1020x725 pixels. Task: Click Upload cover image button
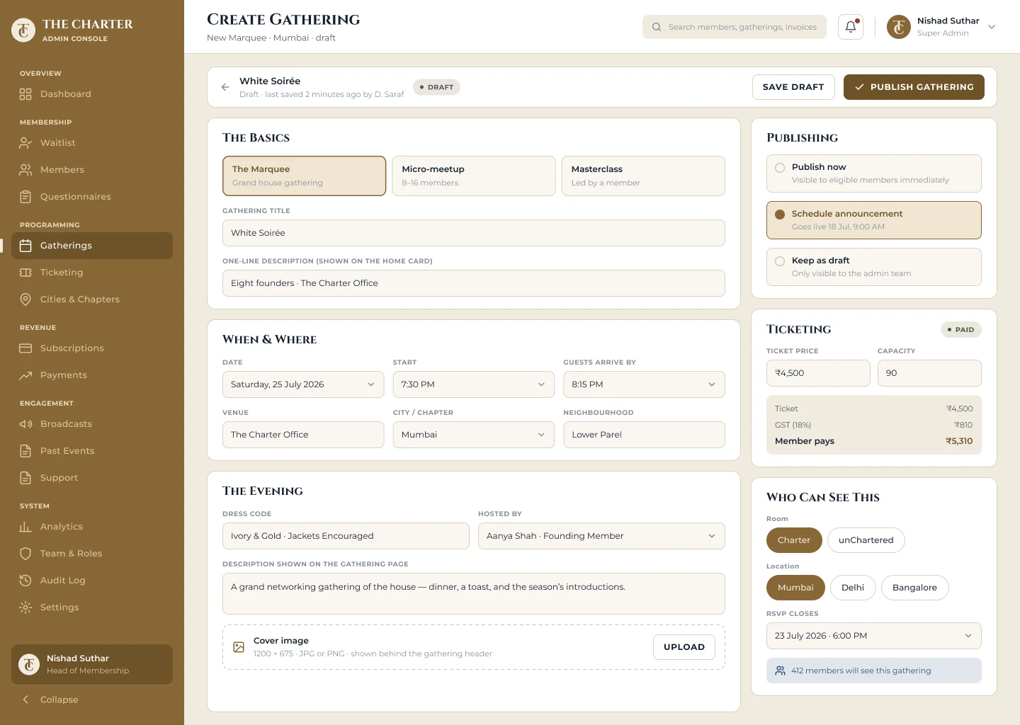[684, 647]
